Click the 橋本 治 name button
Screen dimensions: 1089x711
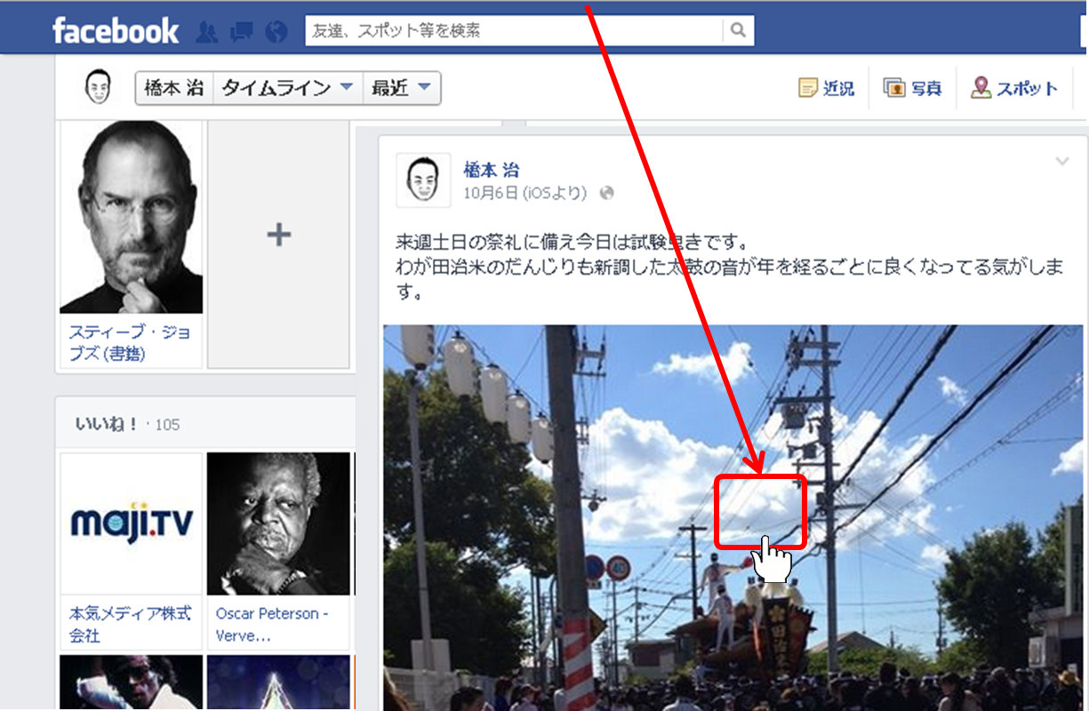[174, 88]
